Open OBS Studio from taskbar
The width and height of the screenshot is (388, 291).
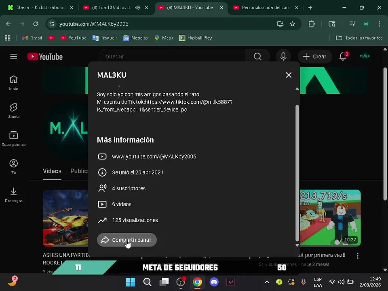pos(181,282)
